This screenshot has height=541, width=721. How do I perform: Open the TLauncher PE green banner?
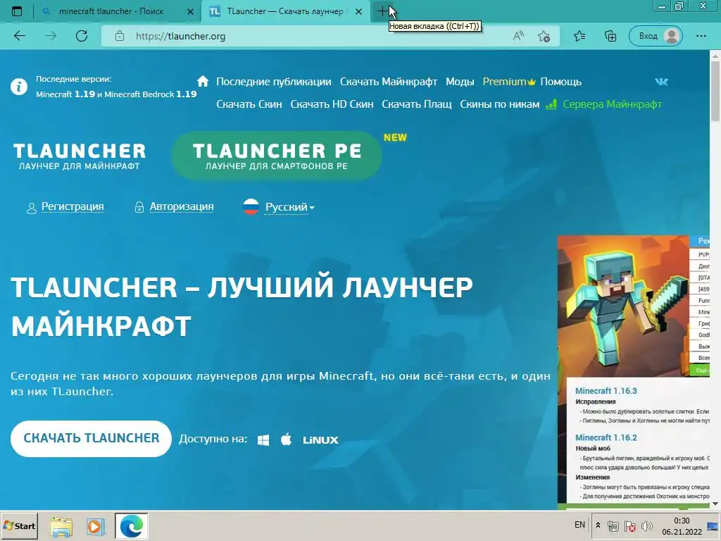click(277, 156)
